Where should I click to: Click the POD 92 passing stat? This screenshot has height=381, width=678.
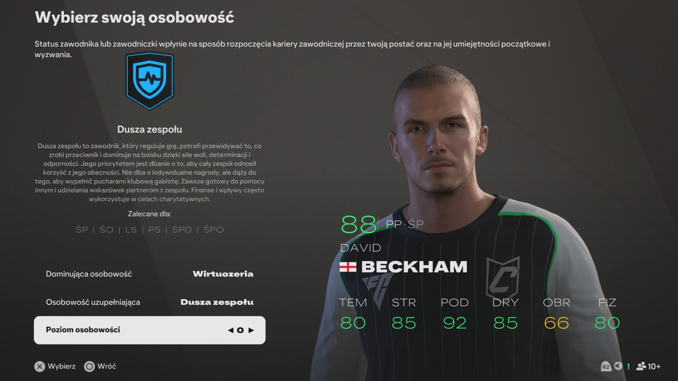pyautogui.click(x=455, y=314)
